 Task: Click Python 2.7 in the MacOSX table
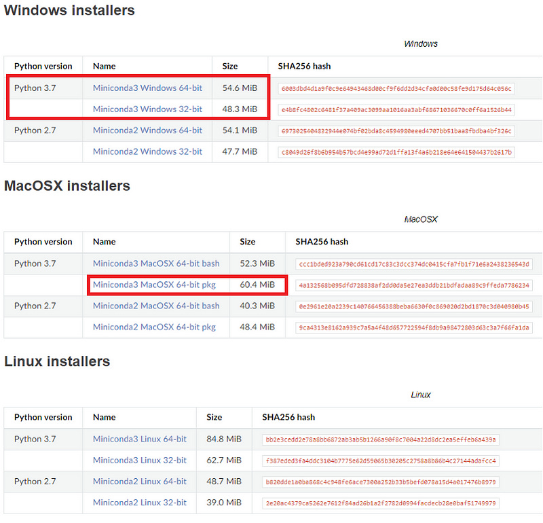point(35,306)
